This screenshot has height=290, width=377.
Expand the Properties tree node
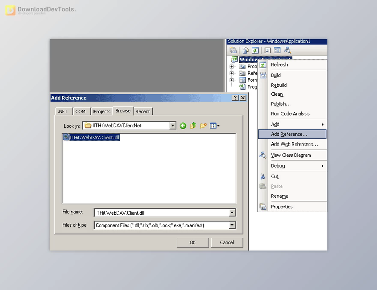coord(231,66)
